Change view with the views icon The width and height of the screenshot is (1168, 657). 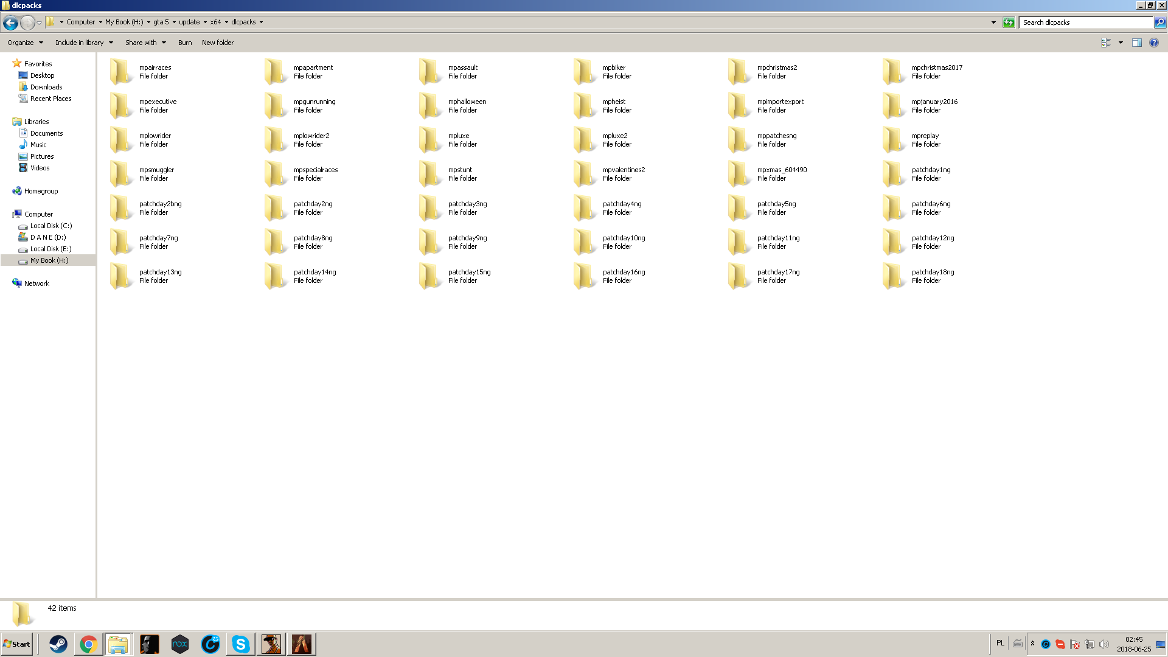tap(1106, 43)
